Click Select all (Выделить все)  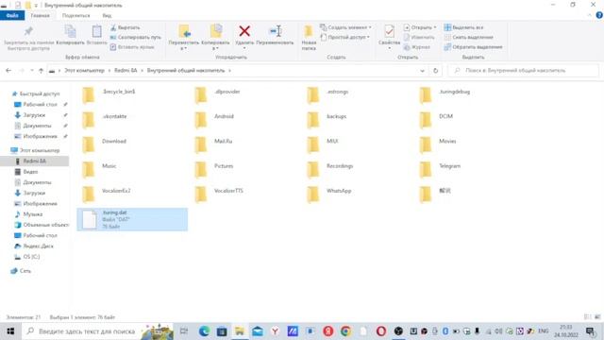click(x=463, y=27)
